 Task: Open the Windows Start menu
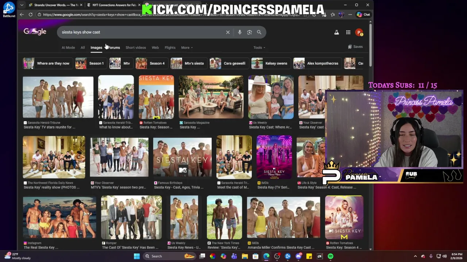[137, 256]
